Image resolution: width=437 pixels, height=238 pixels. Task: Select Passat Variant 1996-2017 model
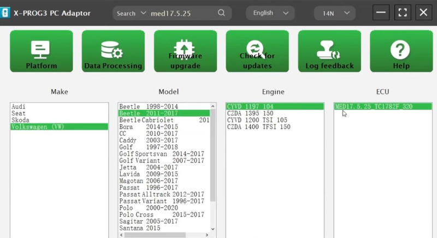[164, 201]
